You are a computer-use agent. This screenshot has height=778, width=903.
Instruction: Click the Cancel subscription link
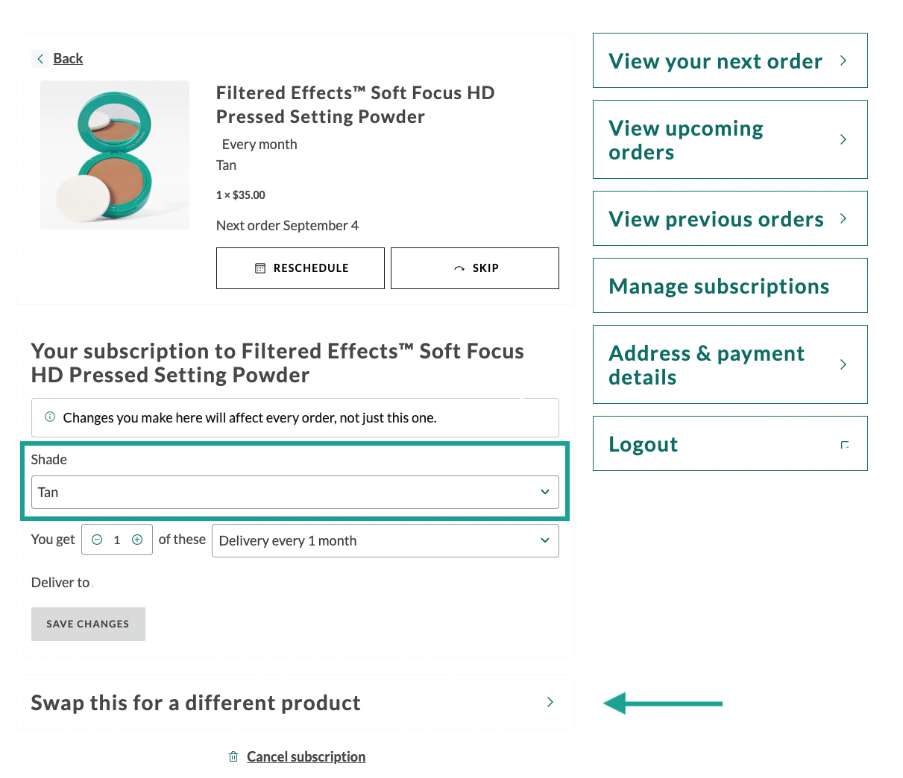click(306, 756)
